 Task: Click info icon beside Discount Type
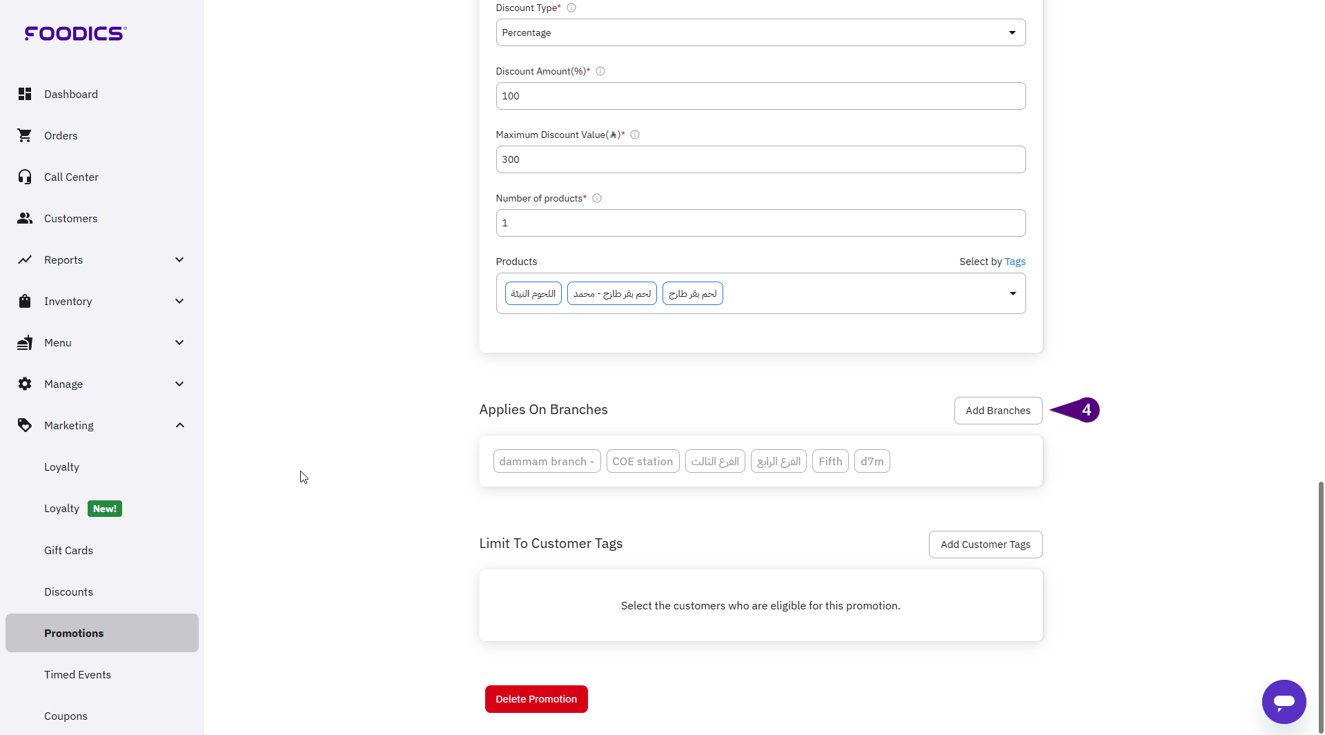point(571,8)
